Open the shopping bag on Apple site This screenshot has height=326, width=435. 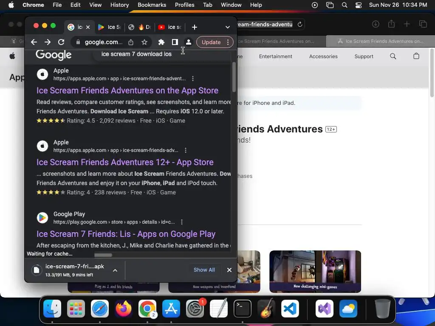(x=416, y=56)
